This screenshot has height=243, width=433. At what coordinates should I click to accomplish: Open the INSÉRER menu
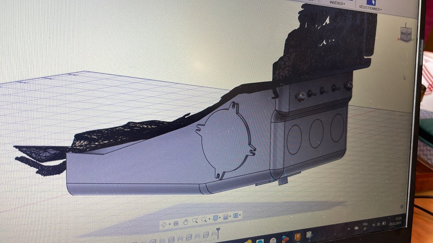[337, 4]
